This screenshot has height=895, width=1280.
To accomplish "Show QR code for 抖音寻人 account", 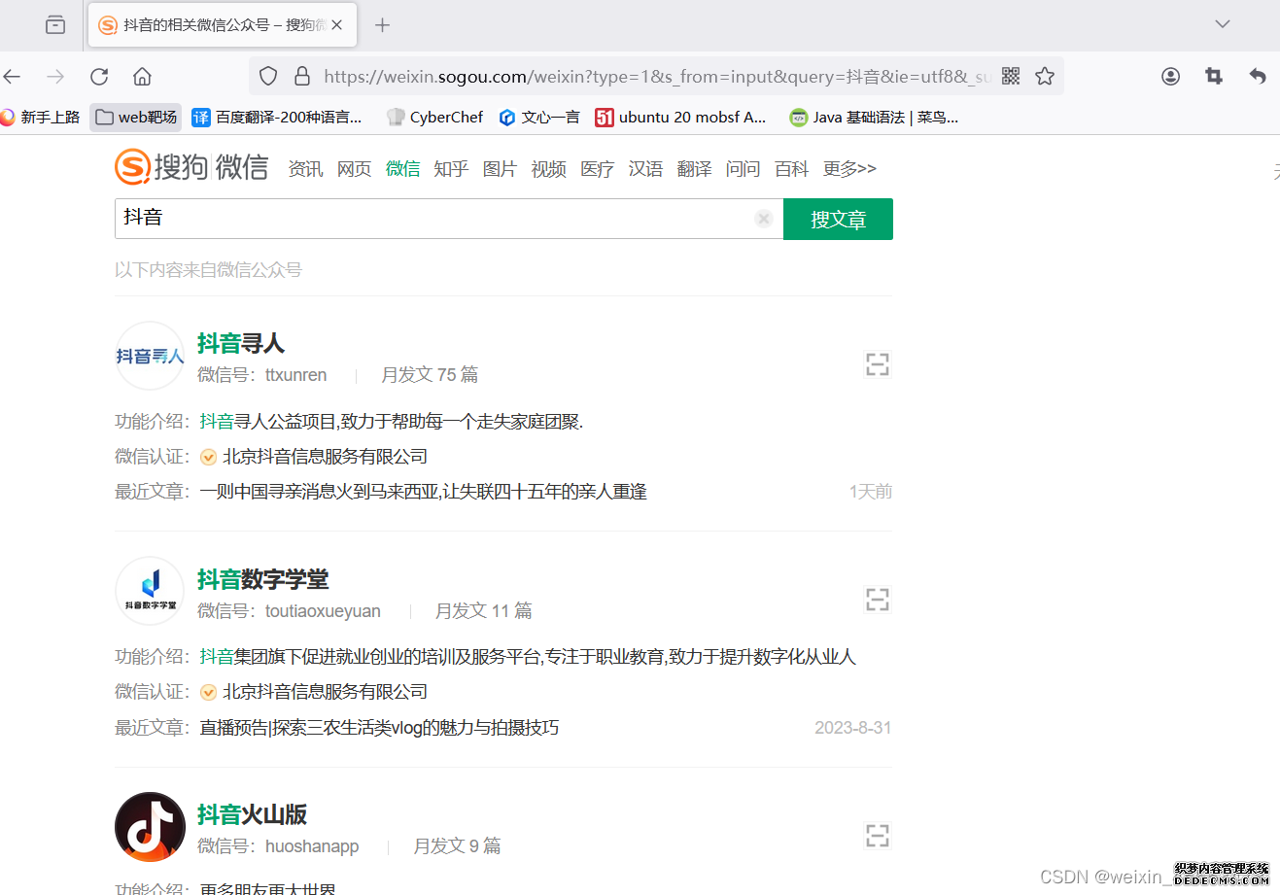I will [x=877, y=364].
